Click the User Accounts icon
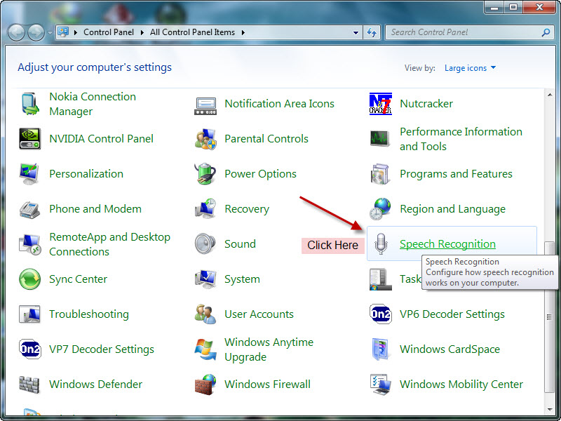The width and height of the screenshot is (561, 421). pos(205,314)
